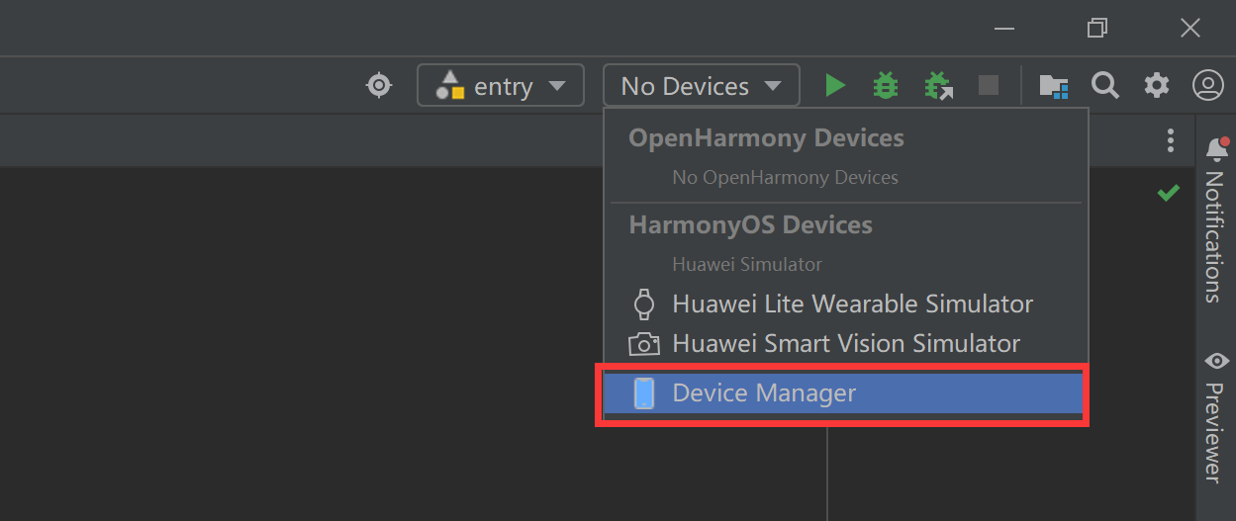Click the green checkmark inspection indicator
The height and width of the screenshot is (521, 1236).
coord(1169,193)
